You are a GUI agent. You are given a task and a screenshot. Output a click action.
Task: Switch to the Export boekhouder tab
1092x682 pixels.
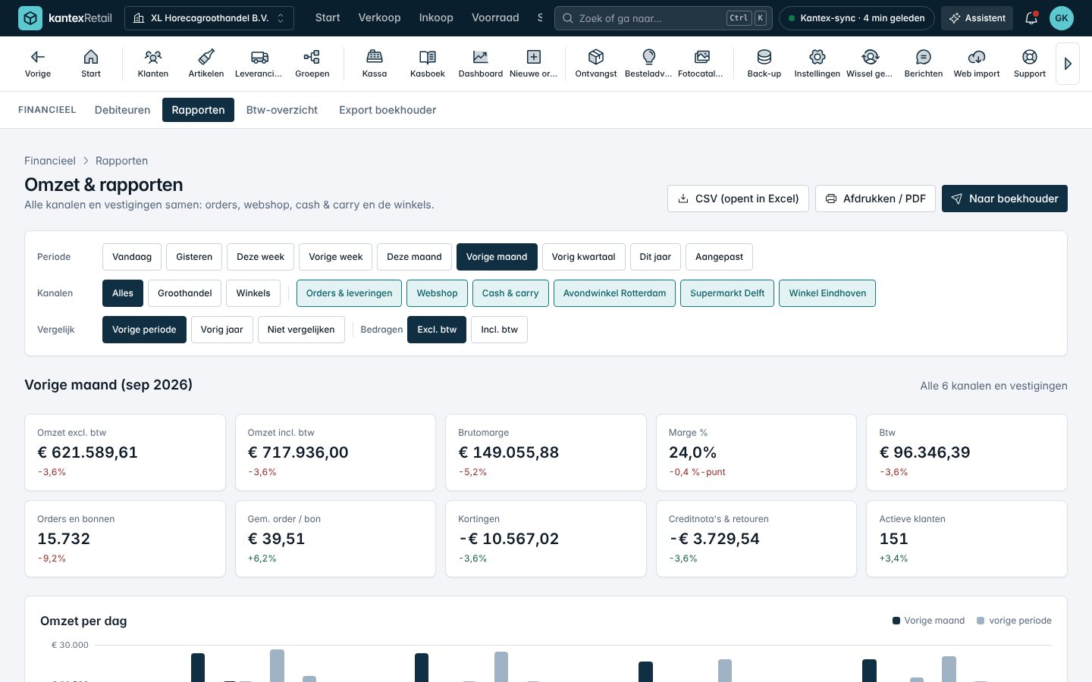click(x=388, y=110)
